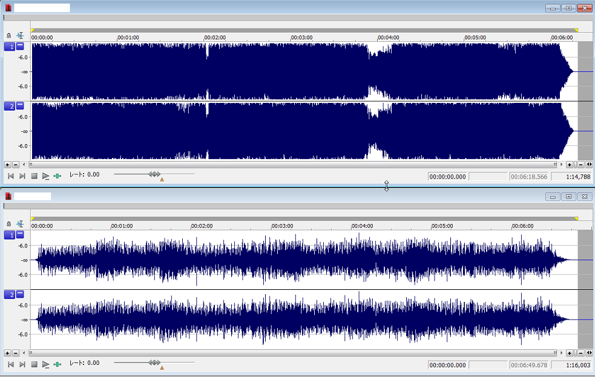The width and height of the screenshot is (595, 377).
Task: Click the lock icon in the lower data window
Action: coord(8,224)
